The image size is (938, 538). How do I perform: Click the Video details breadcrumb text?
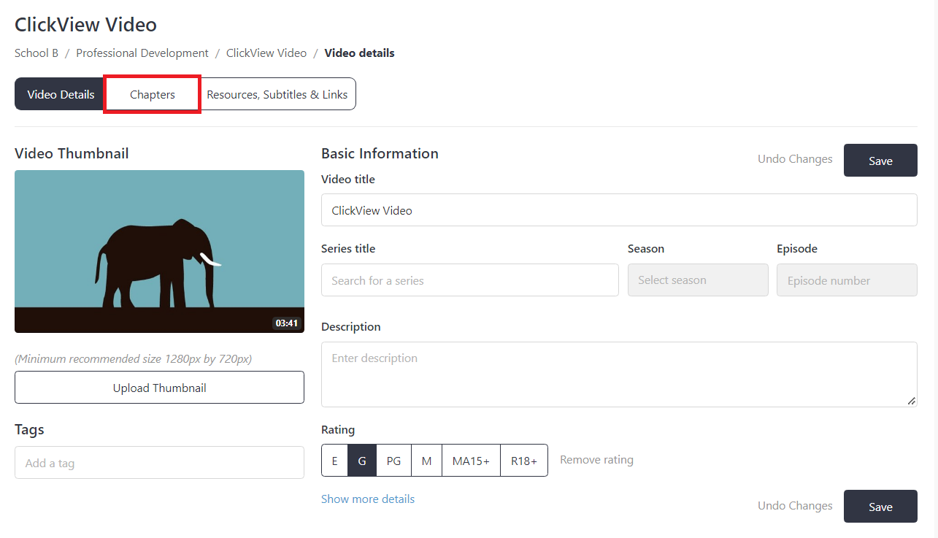(x=360, y=53)
